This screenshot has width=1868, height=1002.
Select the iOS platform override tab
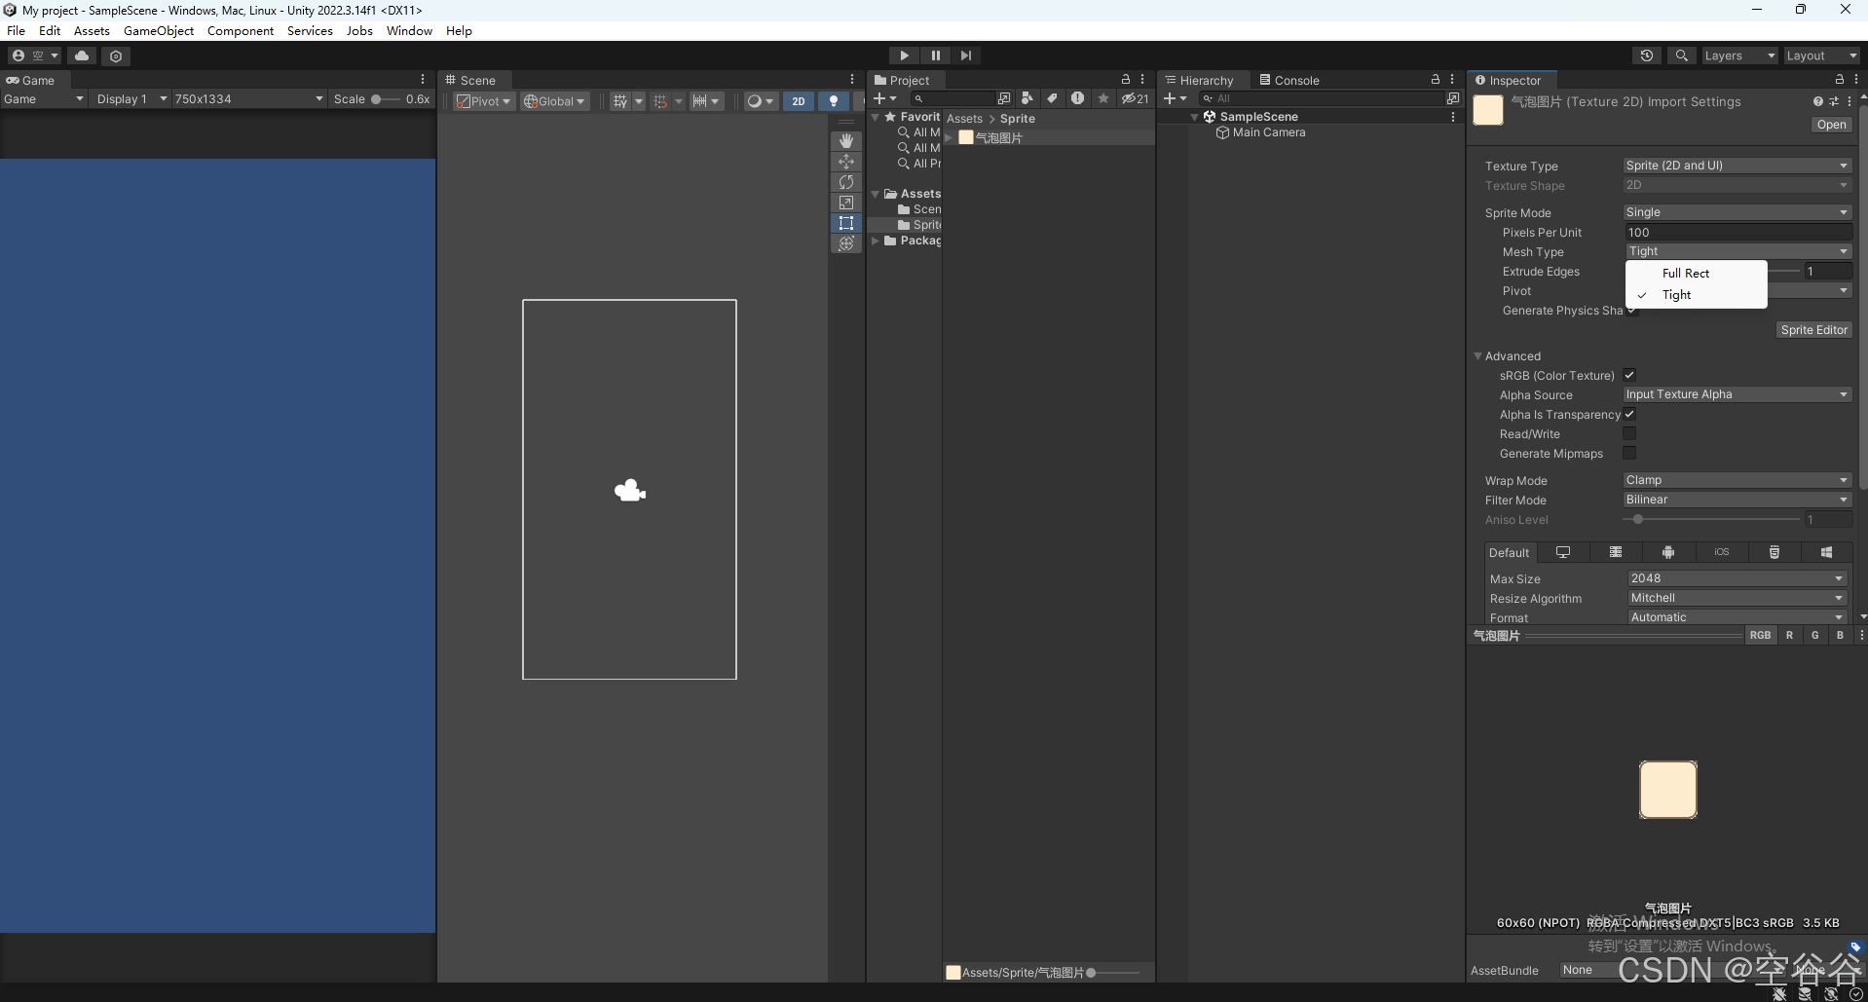[x=1721, y=552]
